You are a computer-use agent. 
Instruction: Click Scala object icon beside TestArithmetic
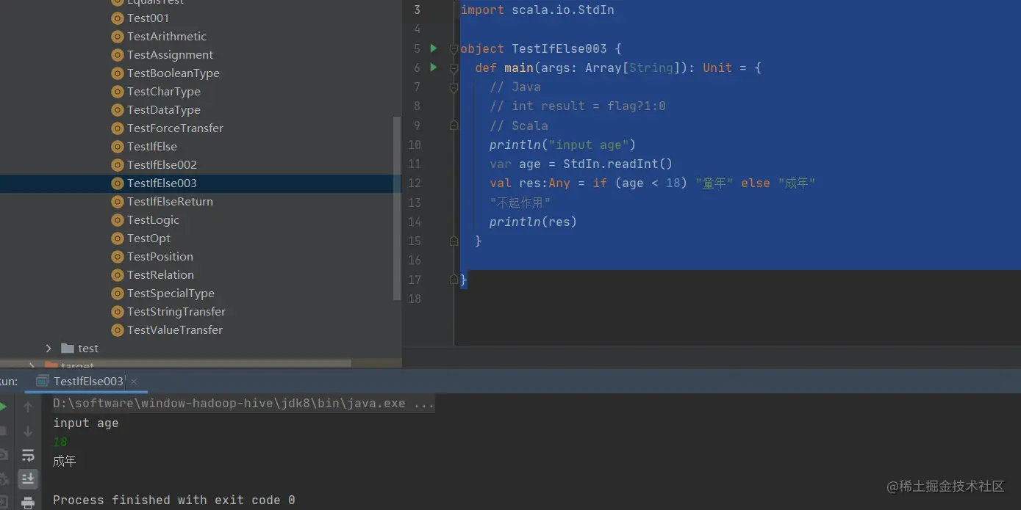coord(117,37)
